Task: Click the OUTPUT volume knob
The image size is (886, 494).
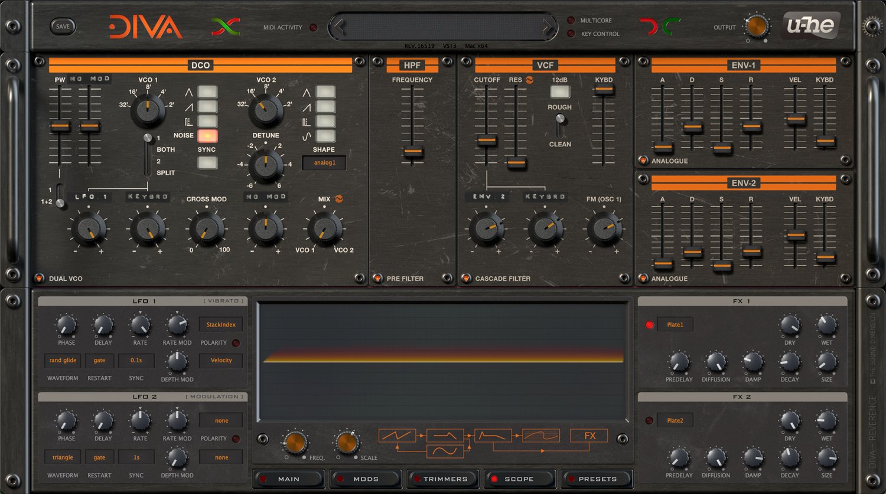Action: tap(757, 27)
